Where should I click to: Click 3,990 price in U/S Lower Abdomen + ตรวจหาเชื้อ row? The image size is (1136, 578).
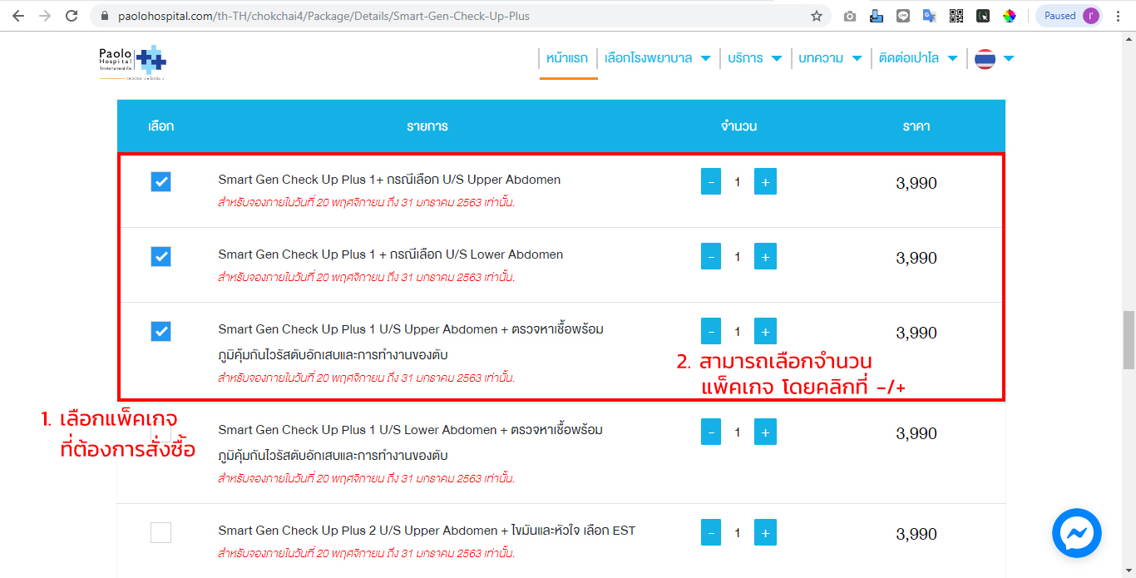click(916, 433)
